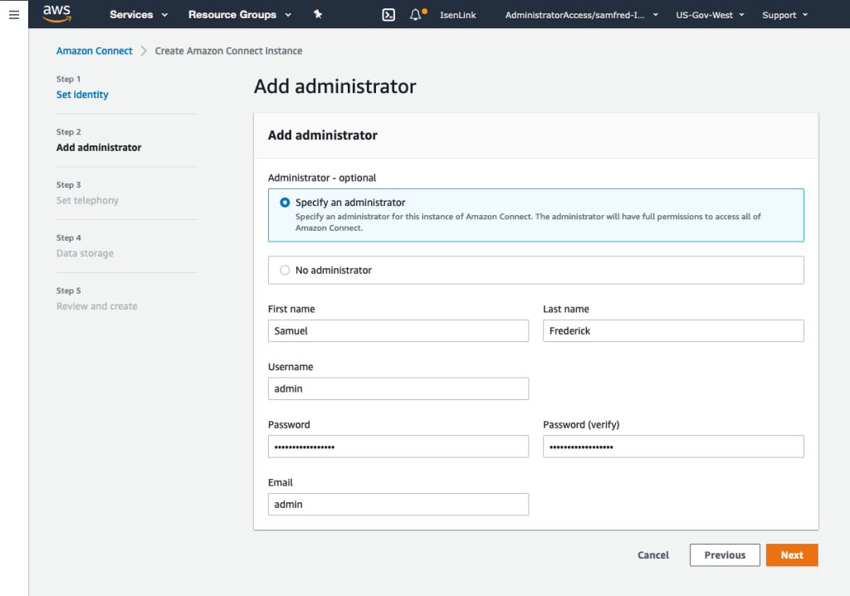
Task: Select Step 2 Add administrator in sidebar
Action: 99,147
